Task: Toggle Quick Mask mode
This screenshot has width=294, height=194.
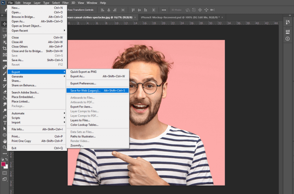Action: (4, 173)
